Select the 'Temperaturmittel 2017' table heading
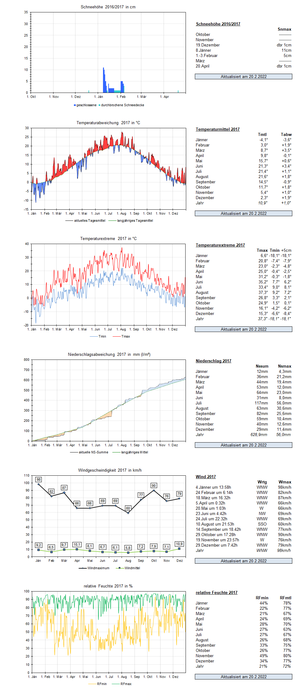 (x=218, y=129)
